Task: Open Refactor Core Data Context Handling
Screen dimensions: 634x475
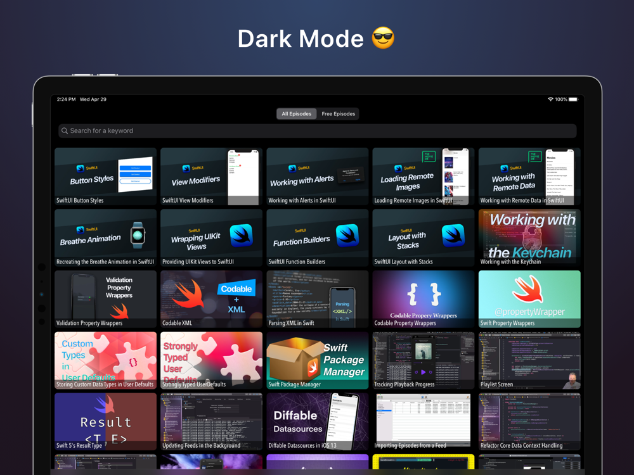Action: 529,422
